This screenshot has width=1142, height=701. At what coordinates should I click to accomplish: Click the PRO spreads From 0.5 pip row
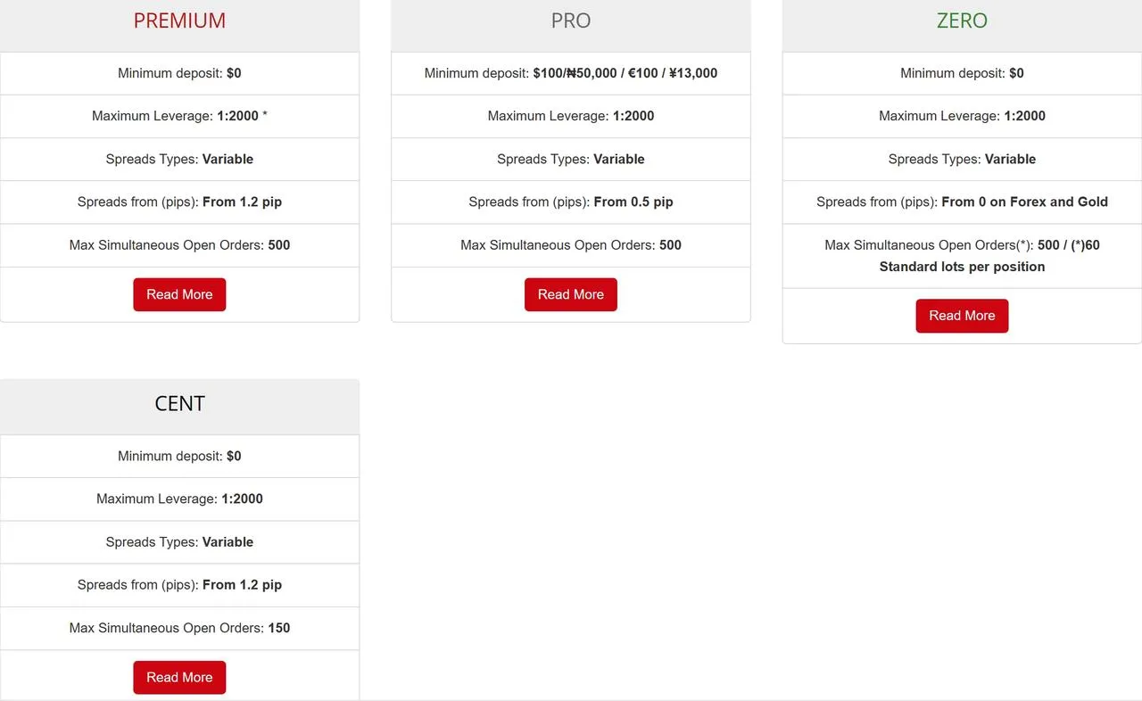[571, 202]
